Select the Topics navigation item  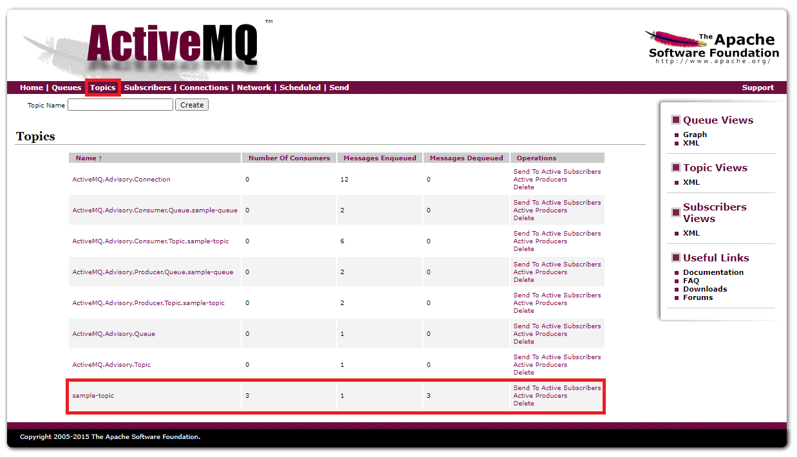[x=103, y=88]
